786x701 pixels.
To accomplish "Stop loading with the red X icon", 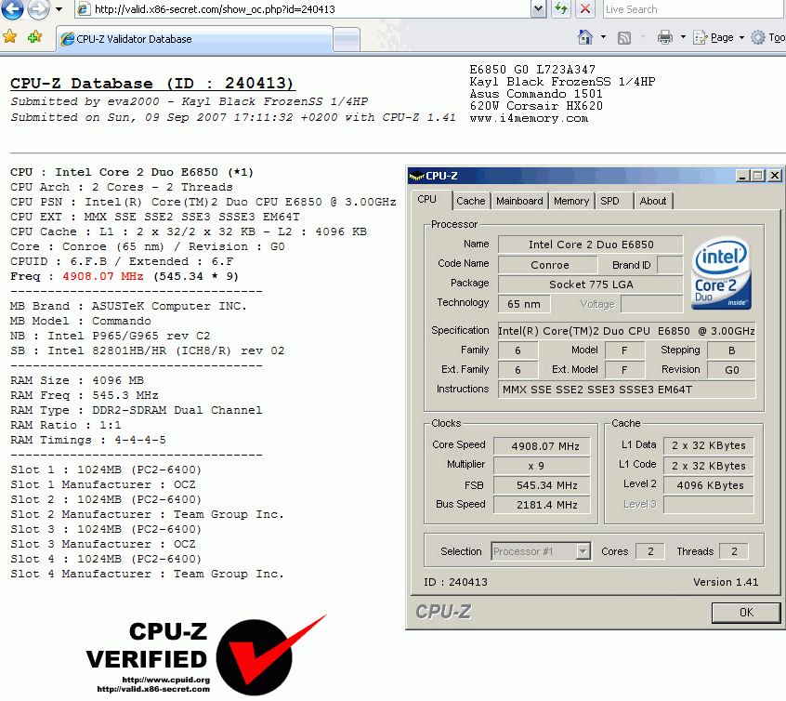I will tap(584, 9).
